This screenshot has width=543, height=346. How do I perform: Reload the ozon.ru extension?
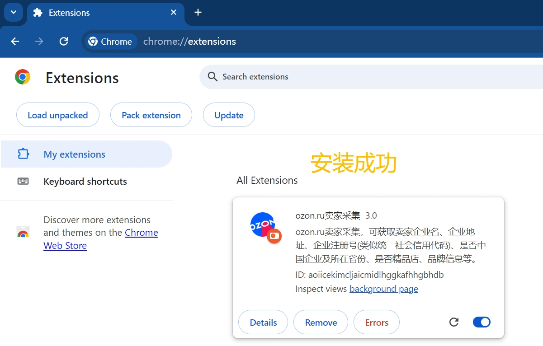point(454,322)
